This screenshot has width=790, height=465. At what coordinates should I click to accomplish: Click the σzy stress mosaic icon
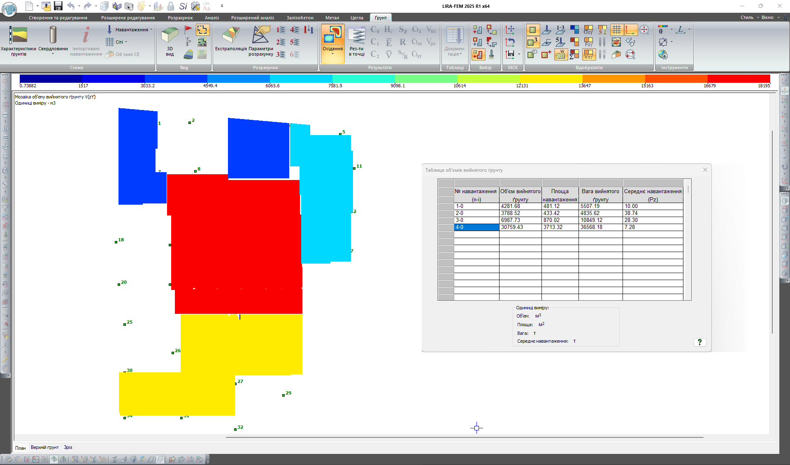click(x=588, y=30)
